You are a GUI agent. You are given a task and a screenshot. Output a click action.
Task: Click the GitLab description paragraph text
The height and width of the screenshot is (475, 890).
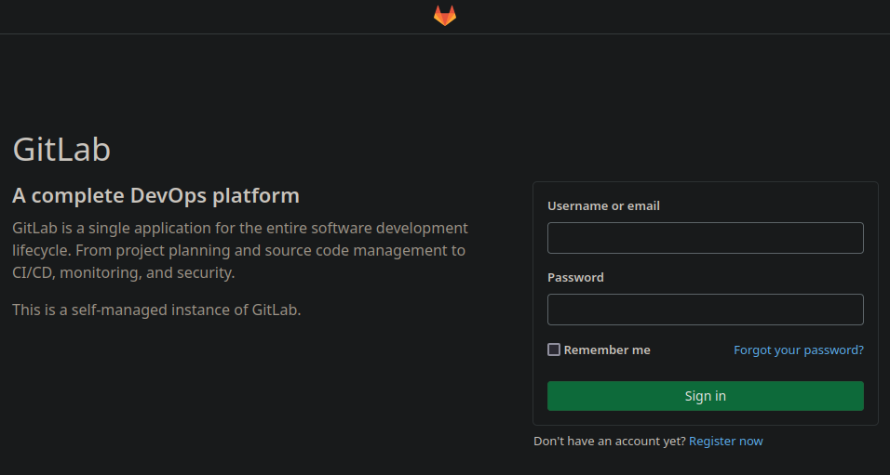239,251
